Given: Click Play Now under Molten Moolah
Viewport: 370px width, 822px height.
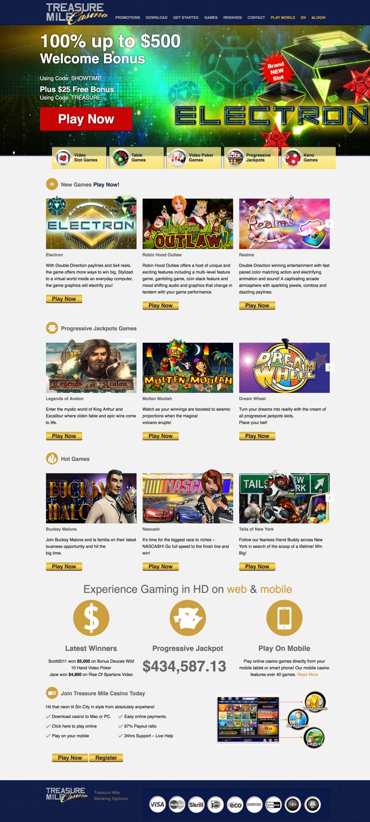Looking at the screenshot, I should click(x=160, y=436).
